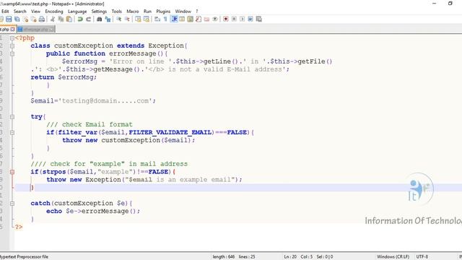Open the Edit menu
This screenshot has height=260, width=462.
(x=5, y=12)
